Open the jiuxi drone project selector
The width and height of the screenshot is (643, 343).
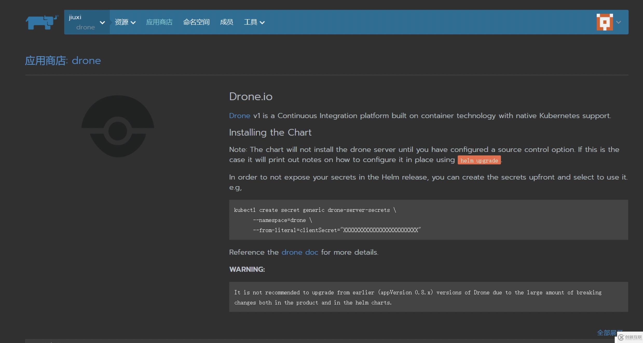click(x=87, y=22)
